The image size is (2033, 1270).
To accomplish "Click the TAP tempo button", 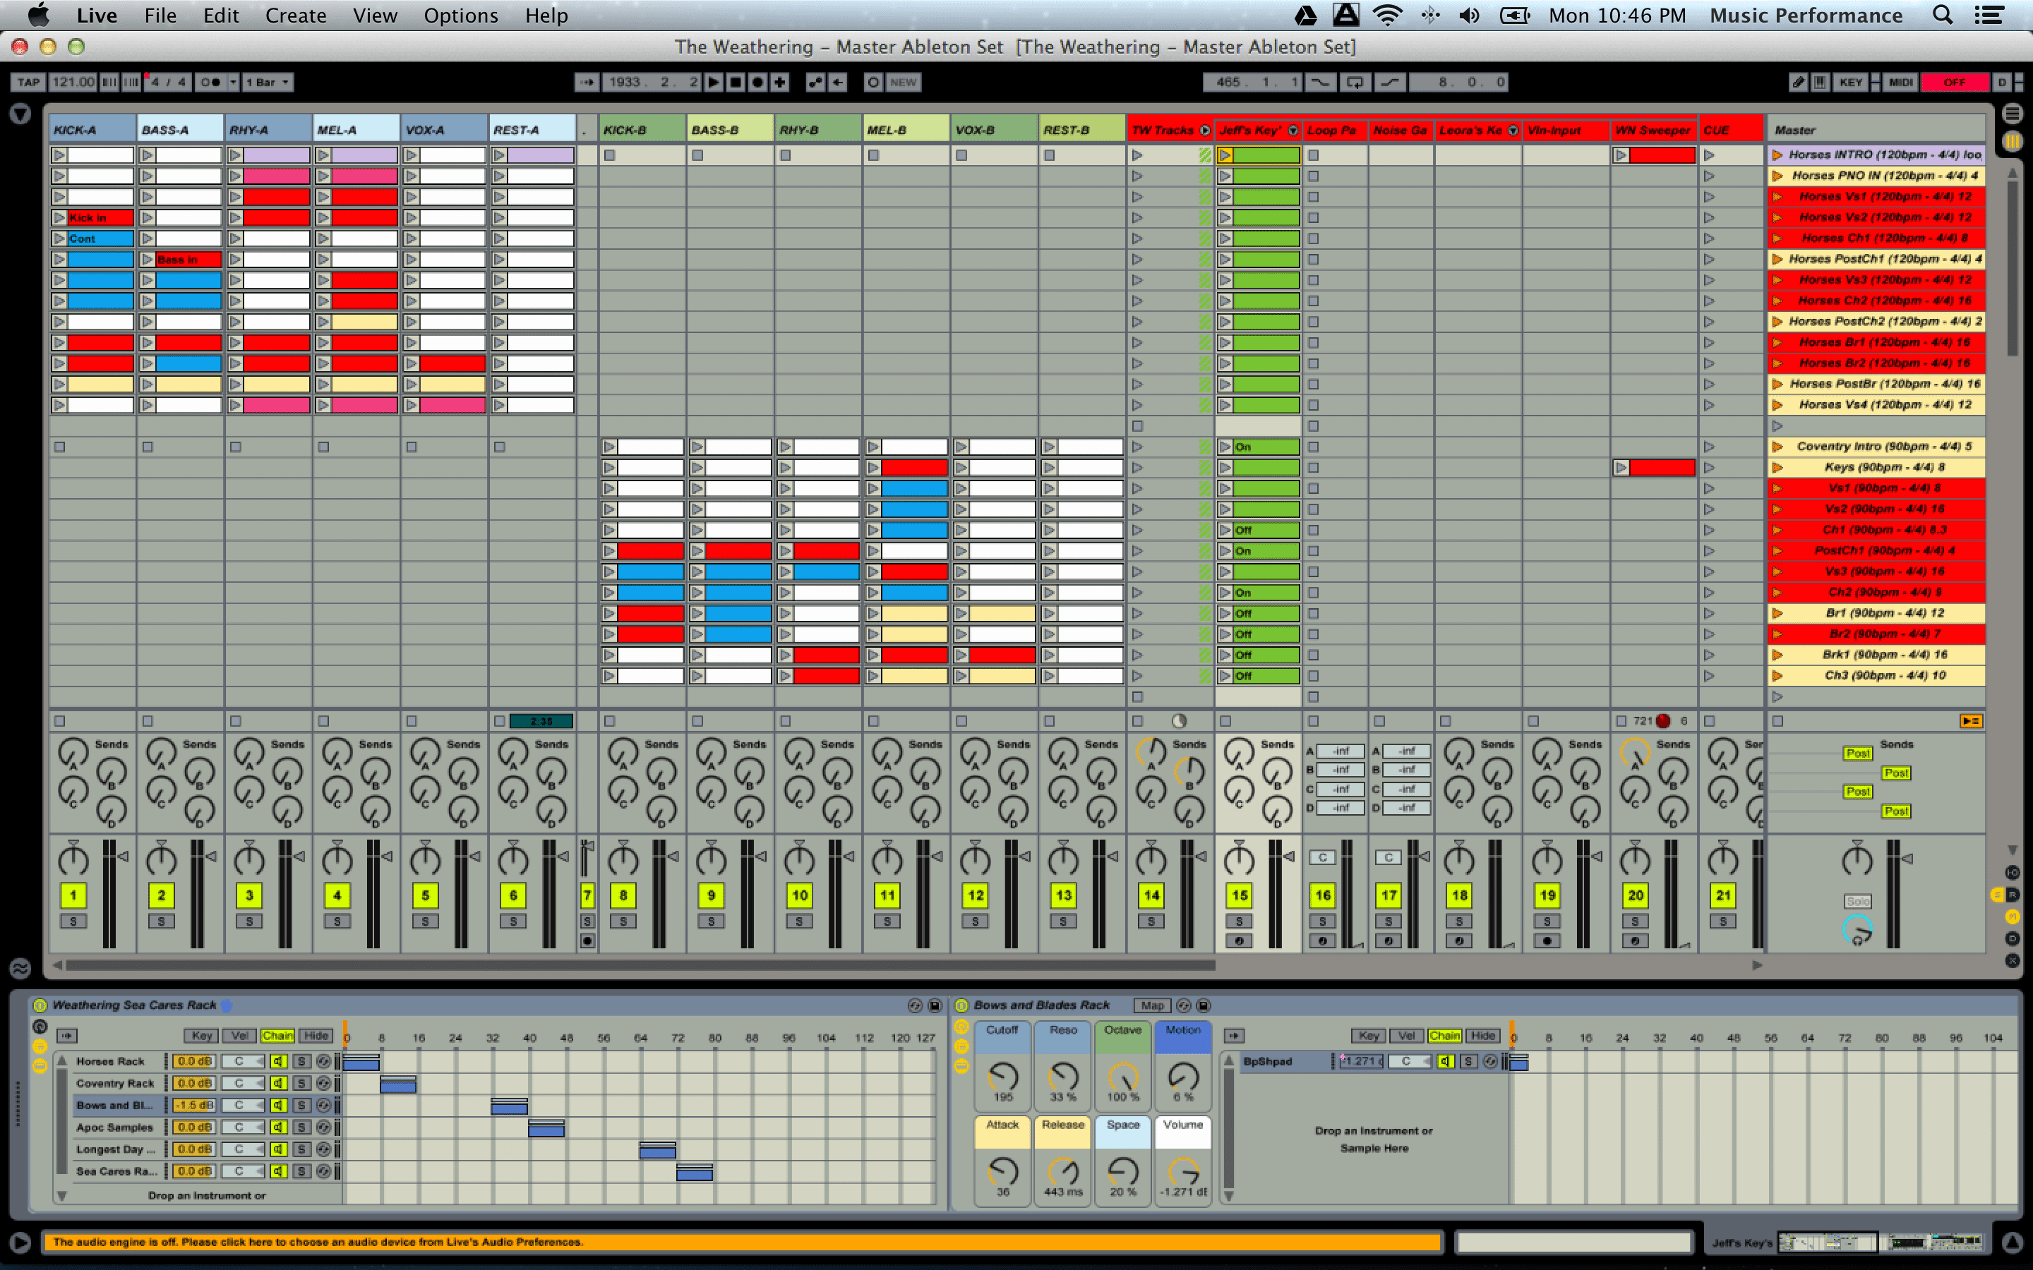I will point(28,83).
